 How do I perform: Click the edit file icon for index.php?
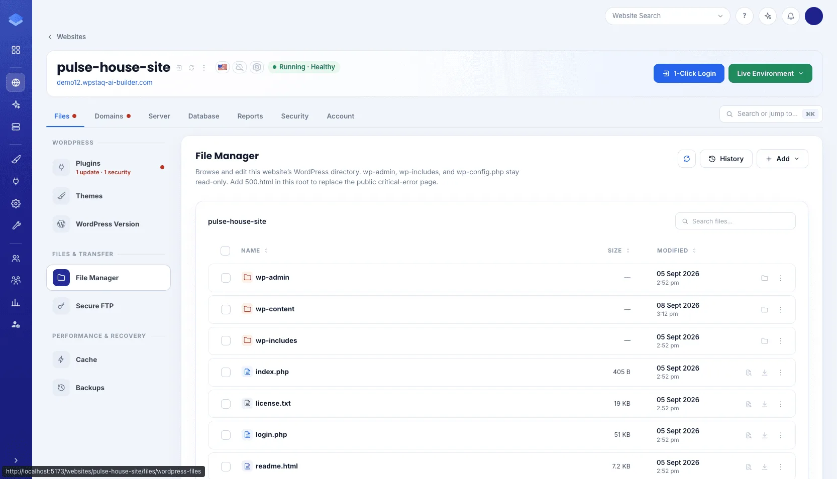[x=749, y=373]
